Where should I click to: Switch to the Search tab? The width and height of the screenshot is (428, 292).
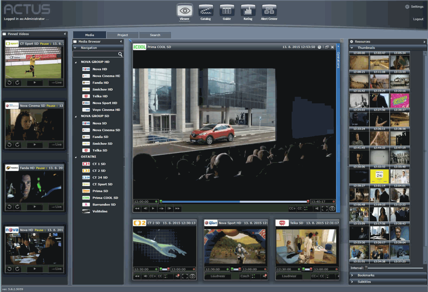(x=155, y=35)
